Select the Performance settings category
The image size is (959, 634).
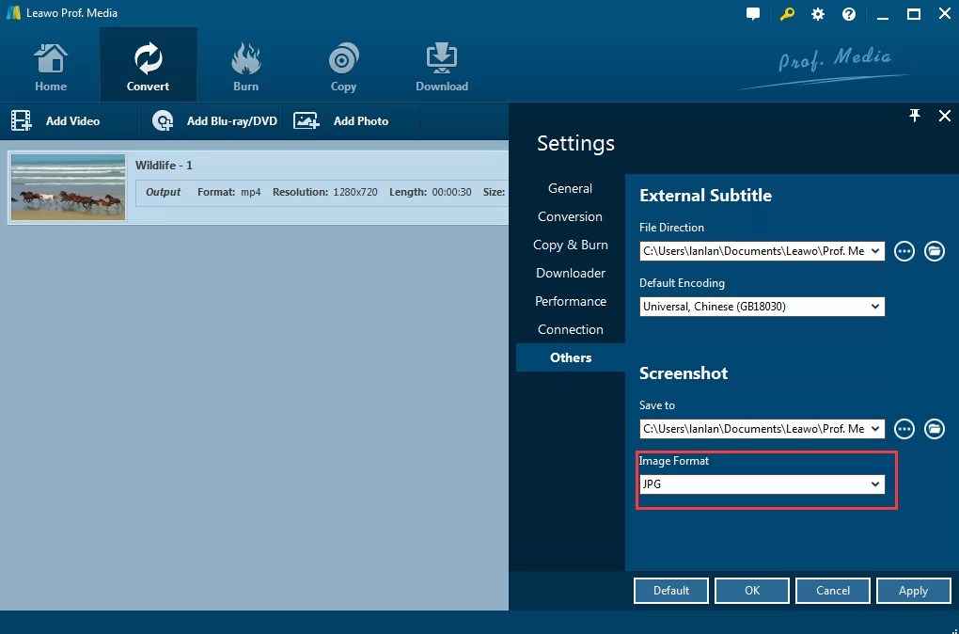click(570, 301)
